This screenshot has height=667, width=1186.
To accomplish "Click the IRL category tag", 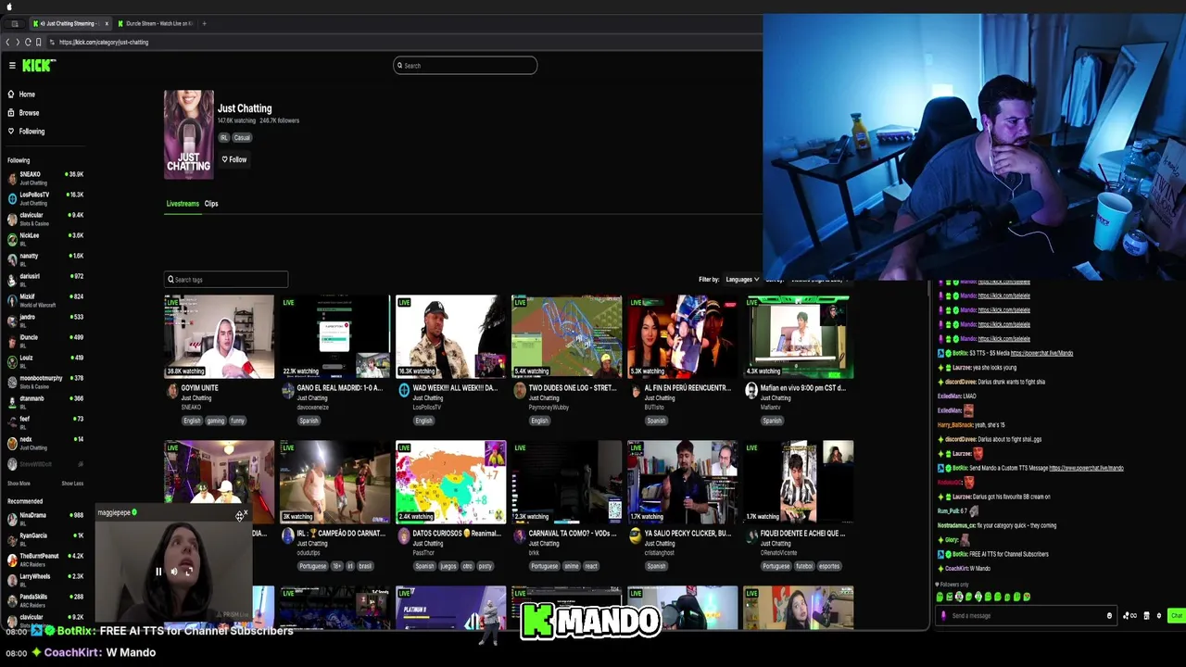I will click(223, 138).
